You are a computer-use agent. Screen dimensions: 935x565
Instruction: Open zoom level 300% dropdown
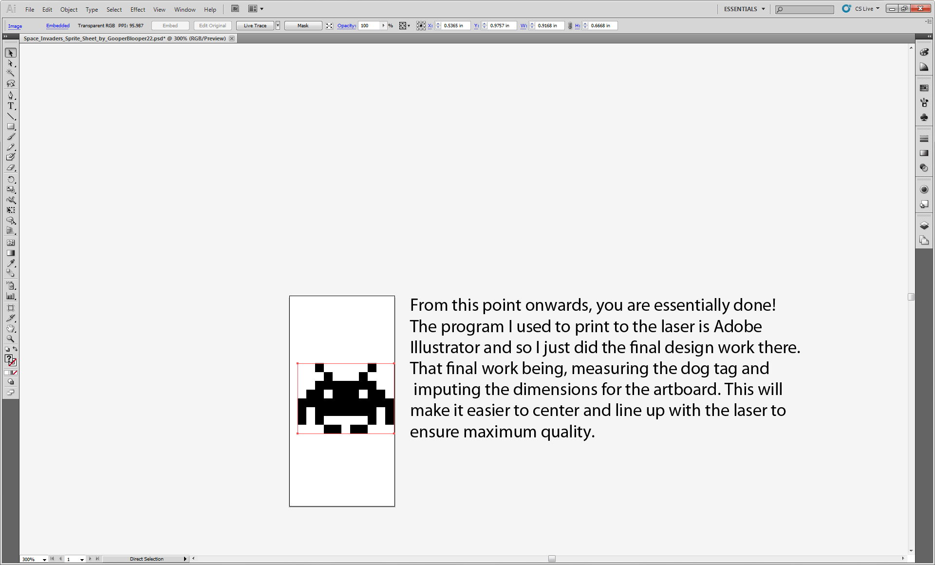click(x=44, y=559)
